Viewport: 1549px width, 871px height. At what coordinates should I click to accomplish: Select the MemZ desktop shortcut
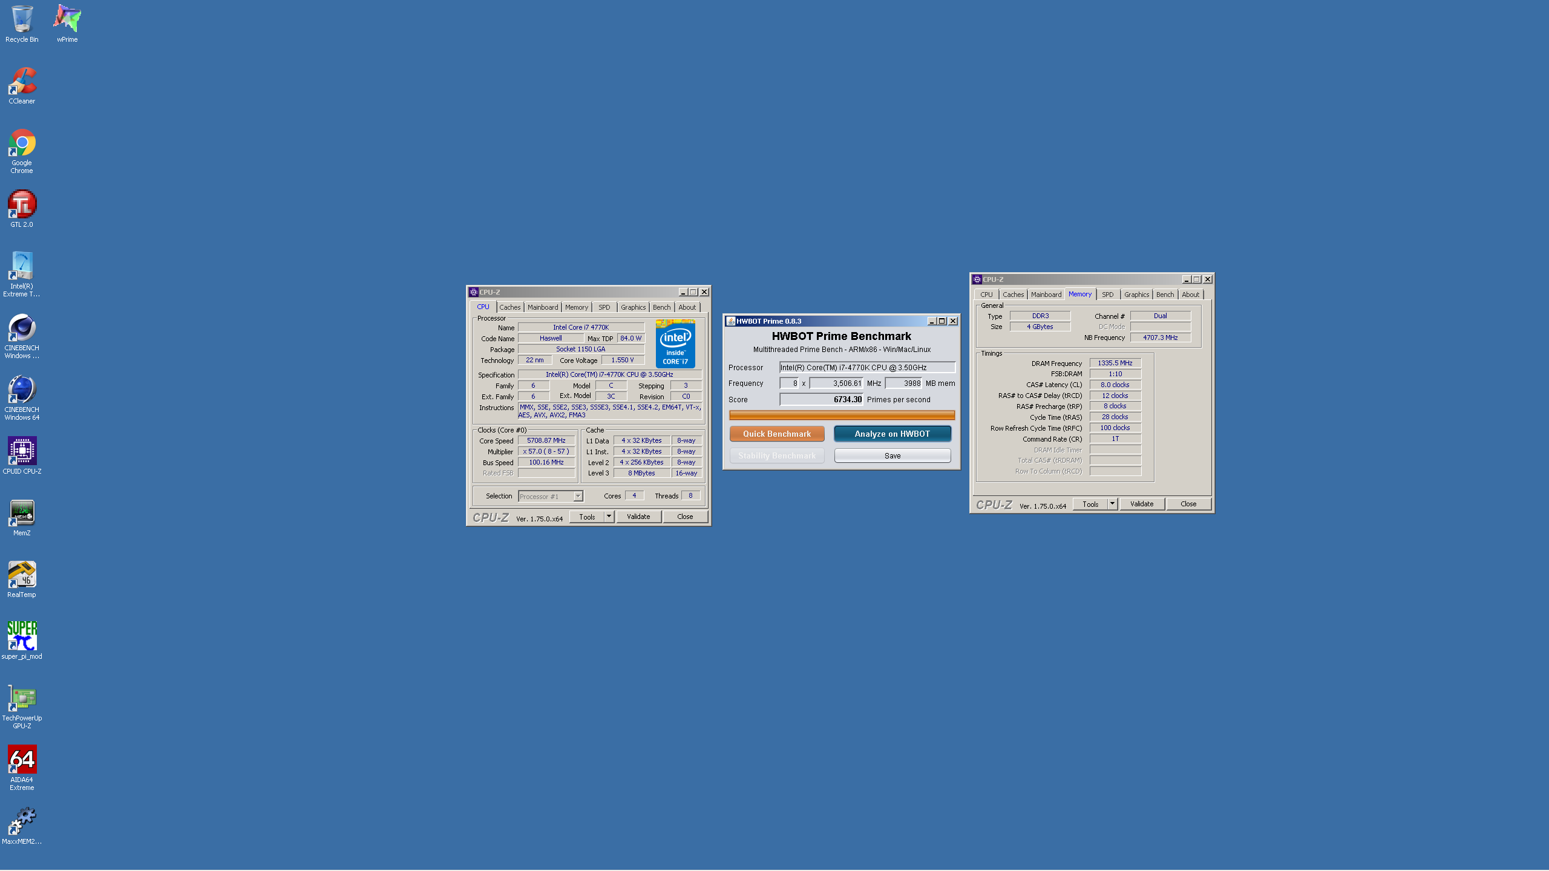[22, 518]
